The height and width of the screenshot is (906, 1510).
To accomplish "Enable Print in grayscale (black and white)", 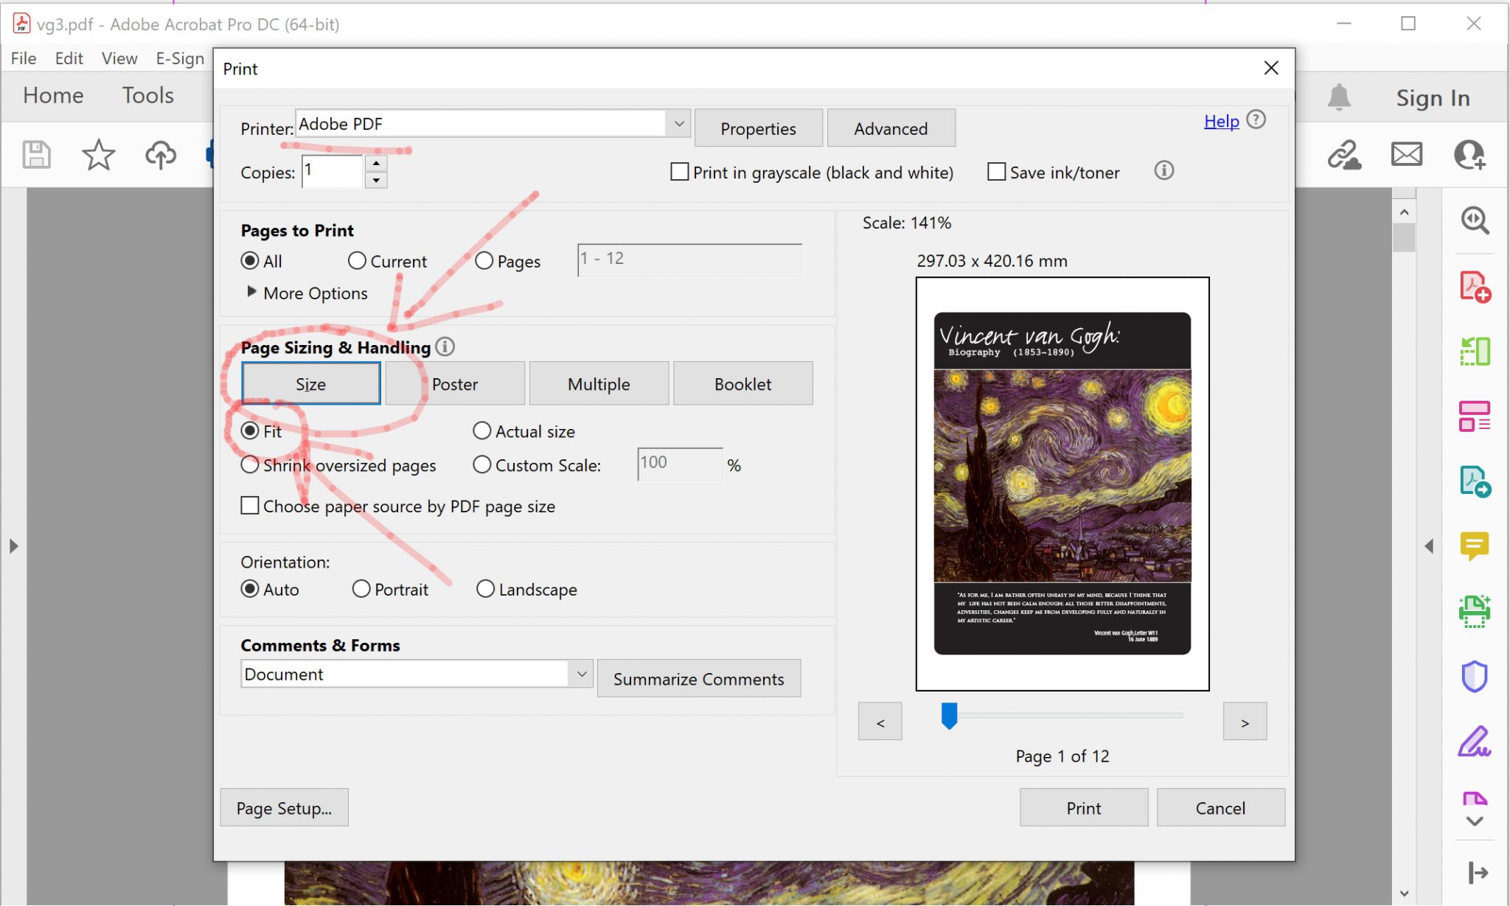I will [x=678, y=171].
